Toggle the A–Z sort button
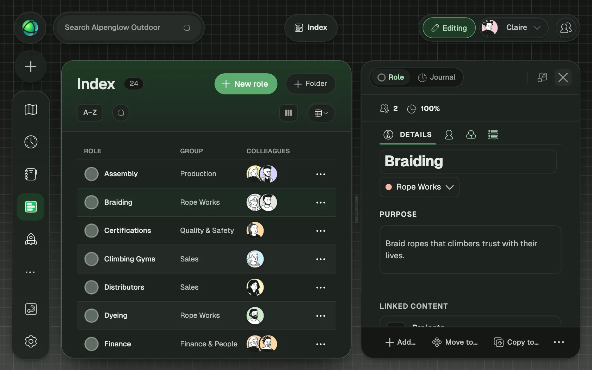This screenshot has height=370, width=592. pyautogui.click(x=90, y=113)
